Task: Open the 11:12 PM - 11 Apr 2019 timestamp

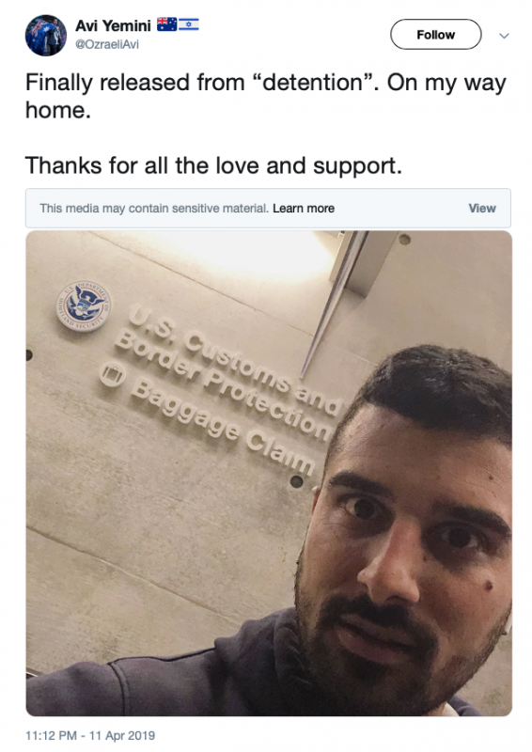Action: pyautogui.click(x=90, y=735)
